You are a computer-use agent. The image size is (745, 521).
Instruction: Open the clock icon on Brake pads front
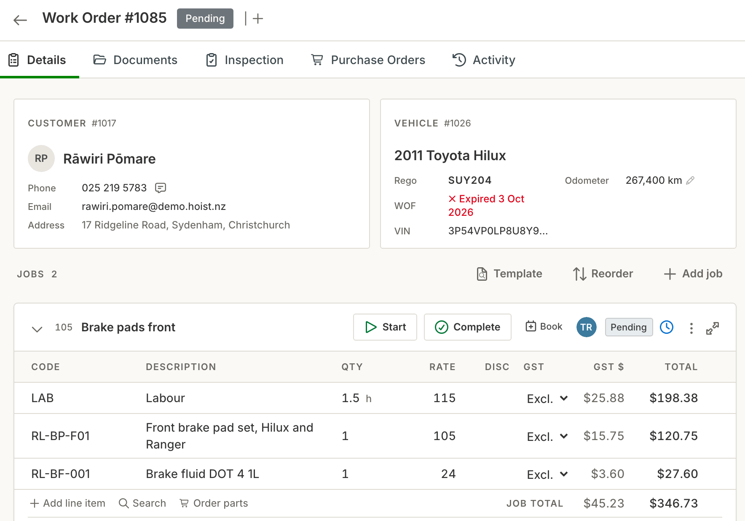click(667, 327)
